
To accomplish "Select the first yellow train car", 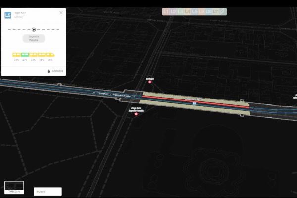I will point(16,54).
